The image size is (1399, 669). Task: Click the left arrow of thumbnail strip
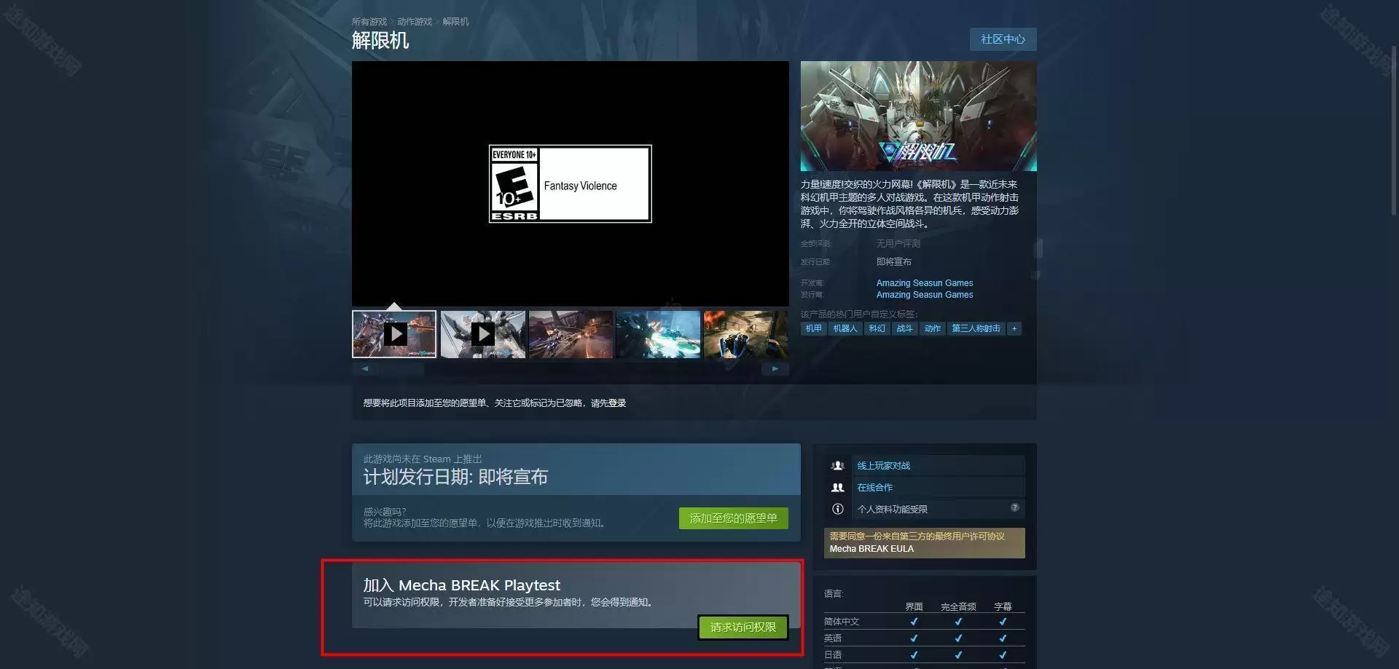pos(365,368)
